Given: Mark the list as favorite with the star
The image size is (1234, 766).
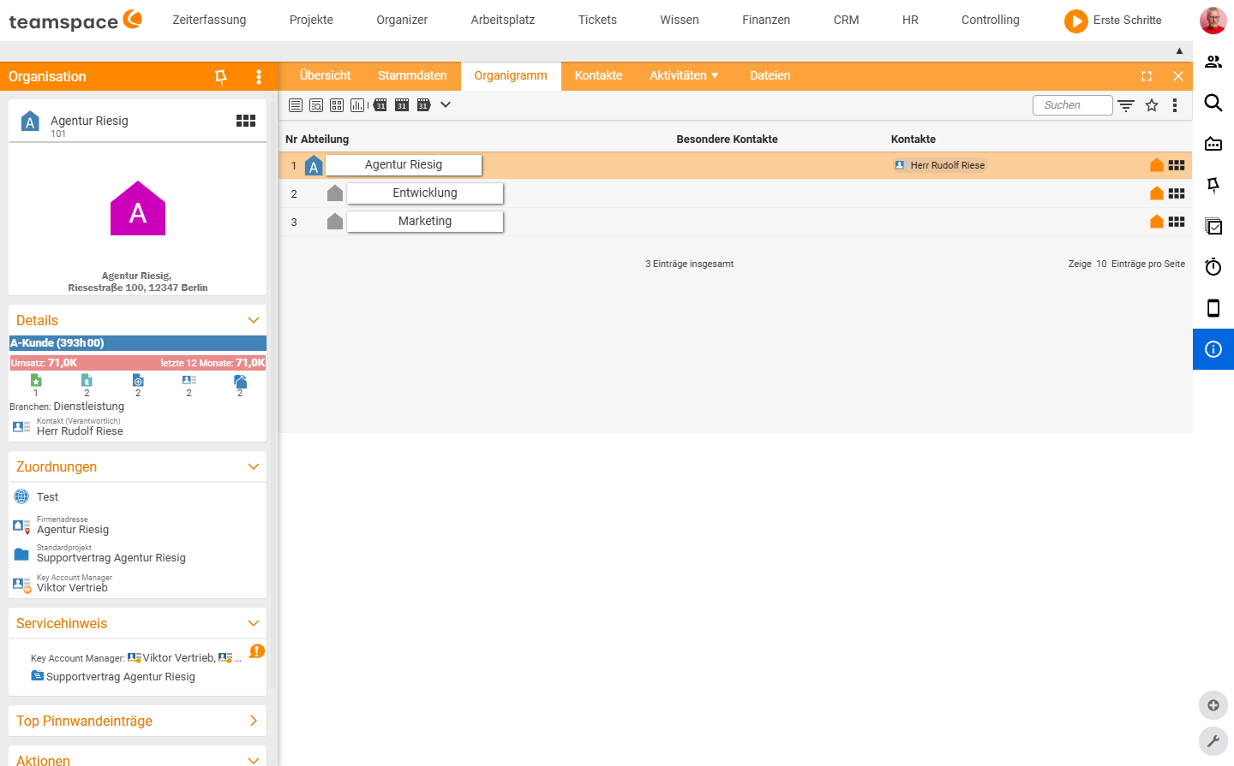Looking at the screenshot, I should point(1152,105).
